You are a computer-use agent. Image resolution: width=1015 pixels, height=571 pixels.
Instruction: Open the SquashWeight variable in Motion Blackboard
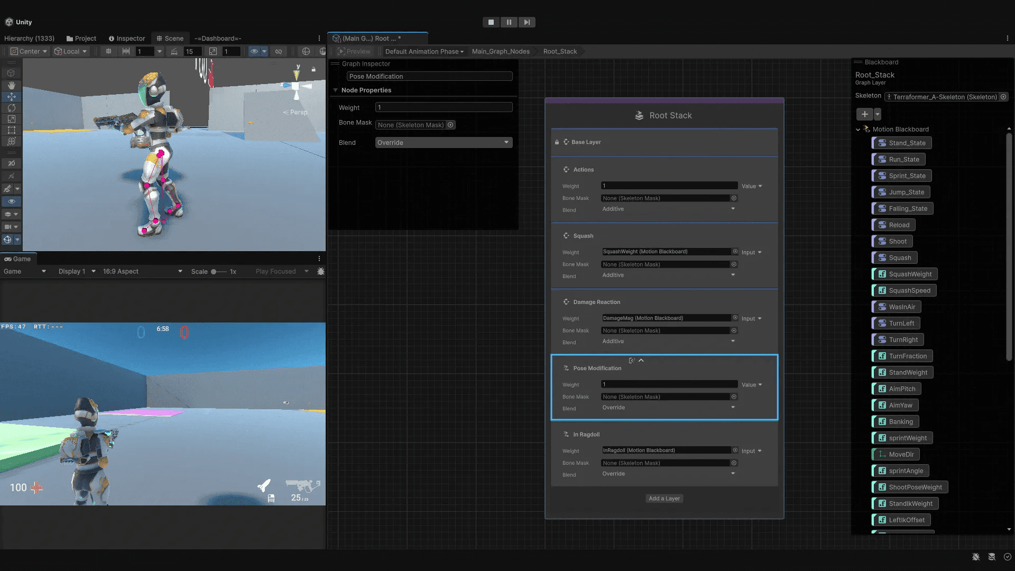pos(904,274)
